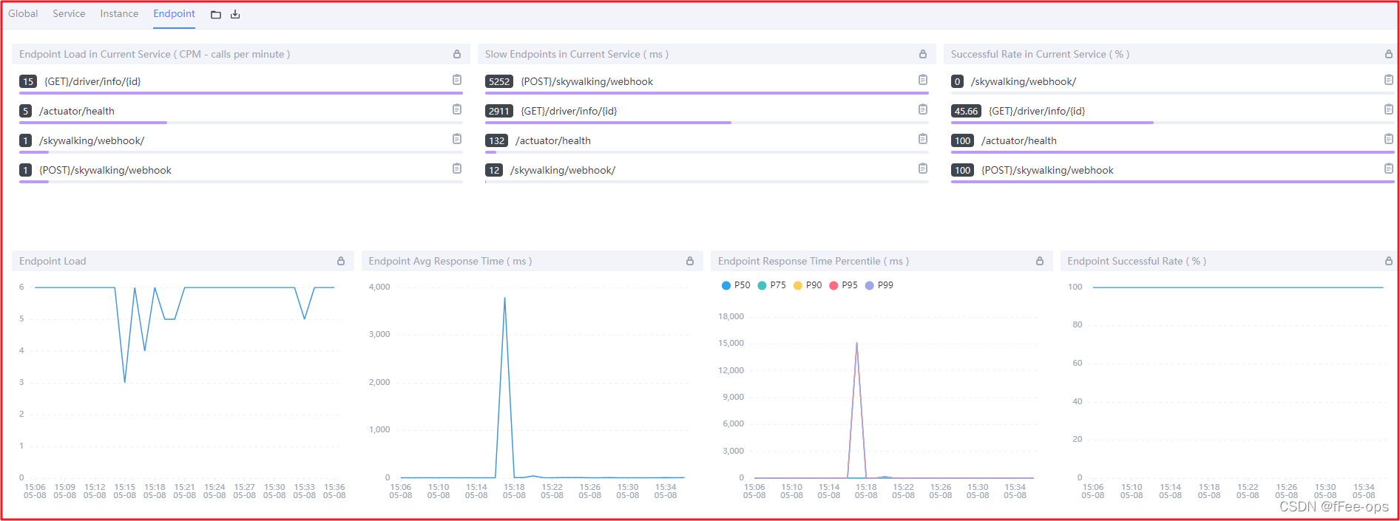Select /actuator/health with 100 success rate

point(1019,140)
